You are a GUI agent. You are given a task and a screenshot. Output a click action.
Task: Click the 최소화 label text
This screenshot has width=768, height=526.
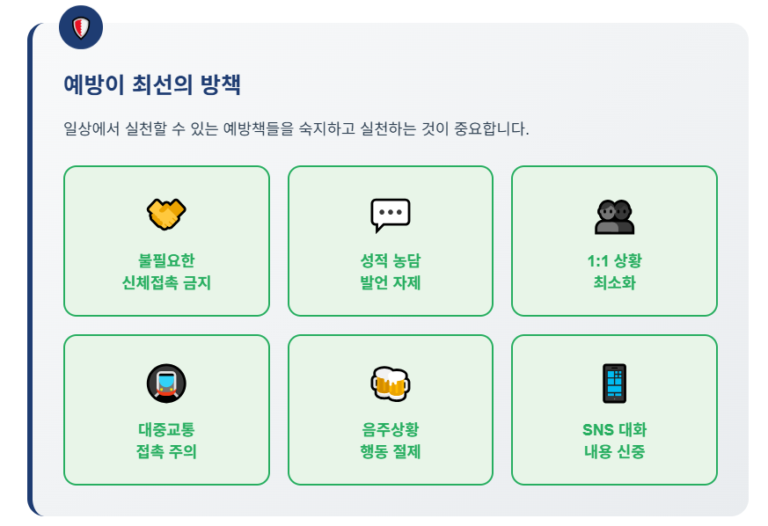(x=614, y=283)
